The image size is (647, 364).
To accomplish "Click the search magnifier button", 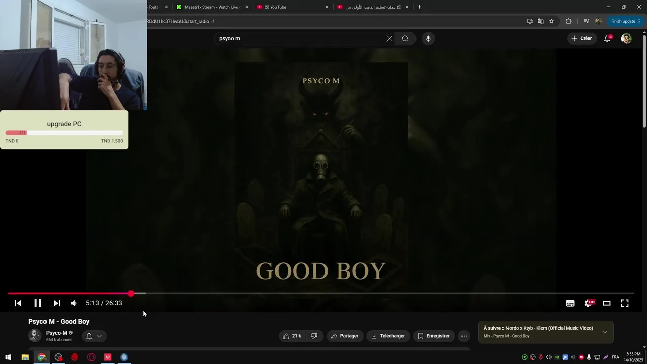I will click(405, 39).
